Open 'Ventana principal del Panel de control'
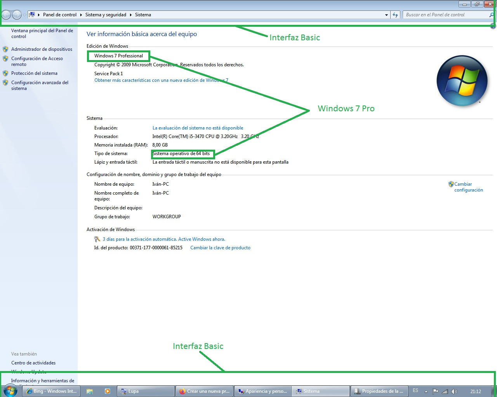This screenshot has height=397, width=497. click(x=42, y=33)
